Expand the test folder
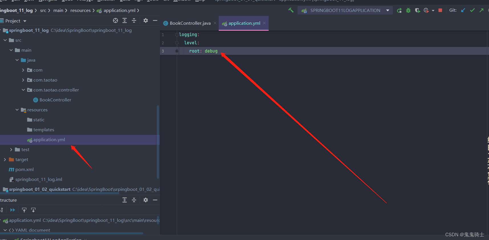This screenshot has width=489, height=240. click(x=11, y=150)
